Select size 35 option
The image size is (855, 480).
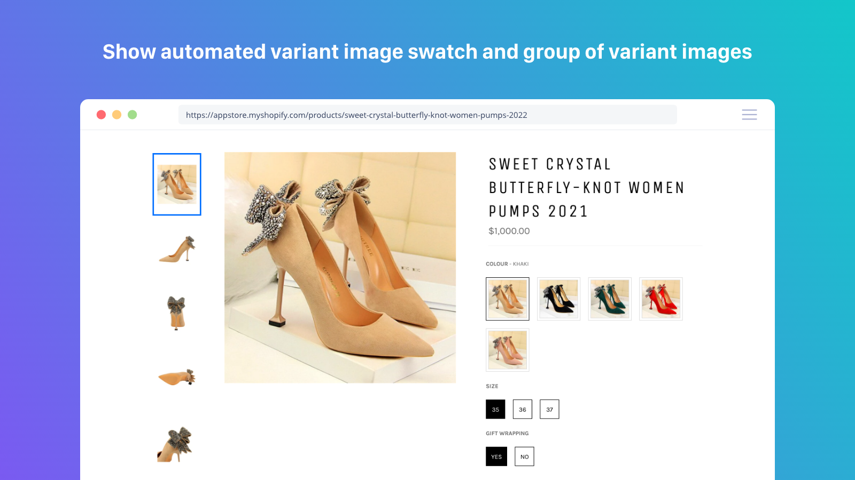(x=495, y=409)
